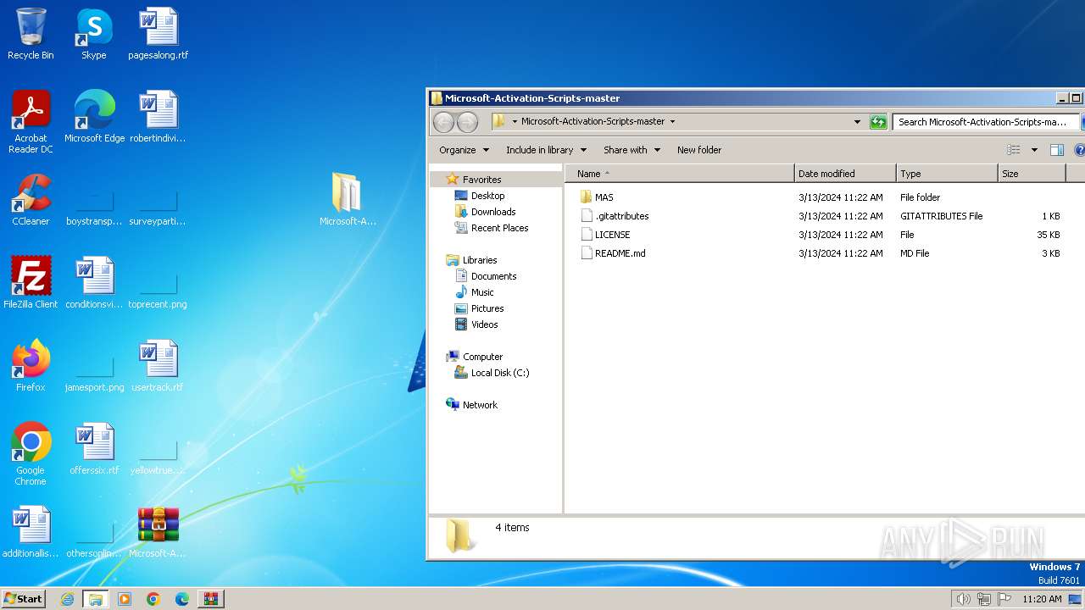The height and width of the screenshot is (610, 1085).
Task: Sort files by Name column
Action: point(679,174)
